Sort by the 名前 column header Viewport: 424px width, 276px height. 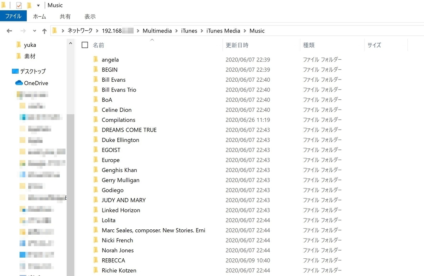pos(98,45)
